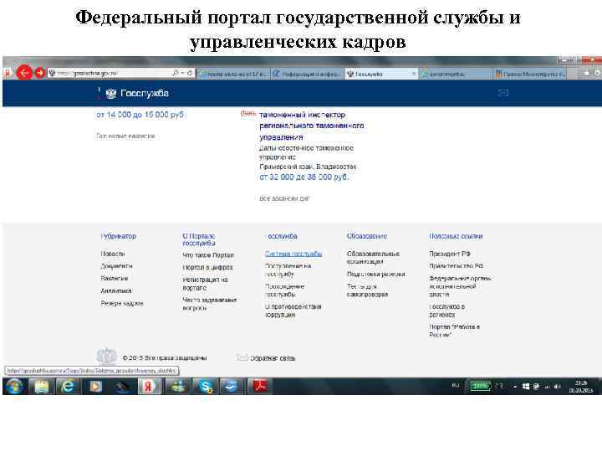Open Прохождение госслужбы link
The width and height of the screenshot is (602, 452).
[x=284, y=290]
